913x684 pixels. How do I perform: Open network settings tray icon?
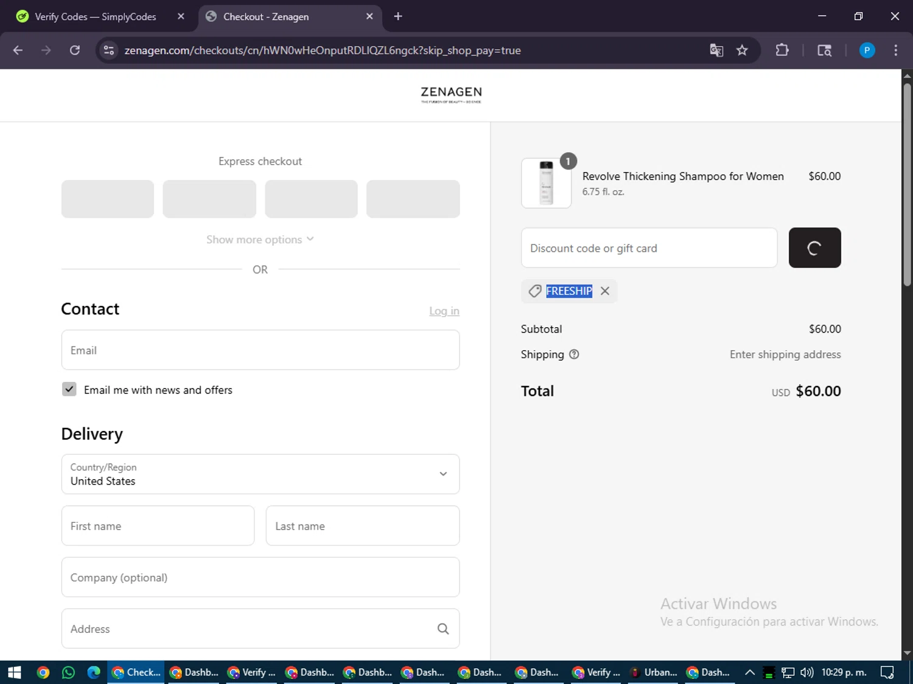tap(788, 672)
